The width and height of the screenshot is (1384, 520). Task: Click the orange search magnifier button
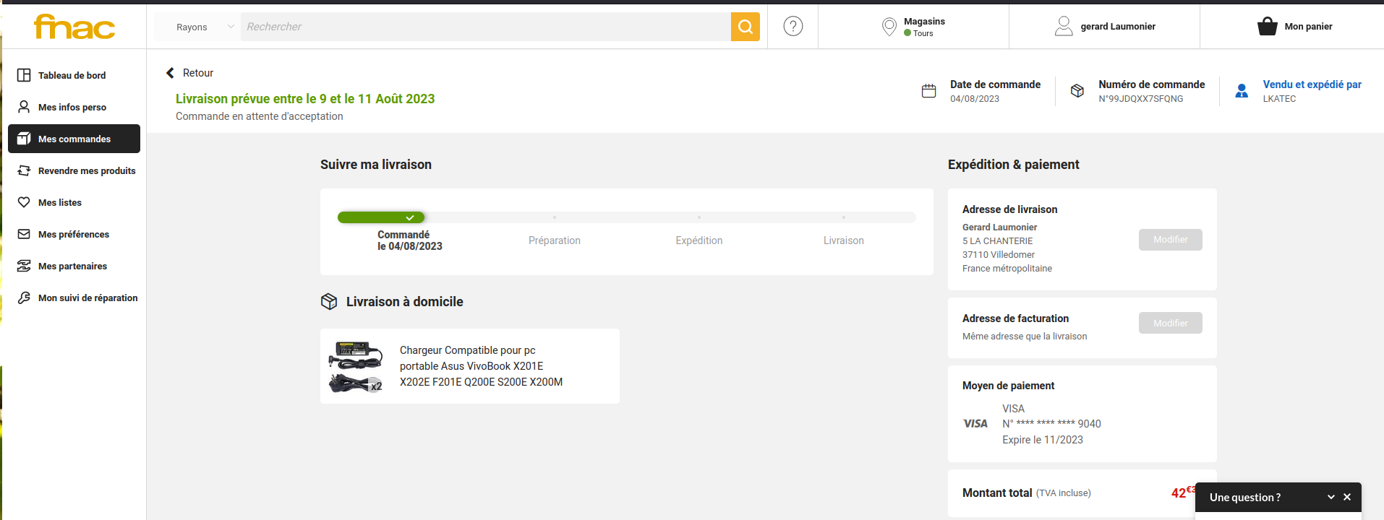745,27
